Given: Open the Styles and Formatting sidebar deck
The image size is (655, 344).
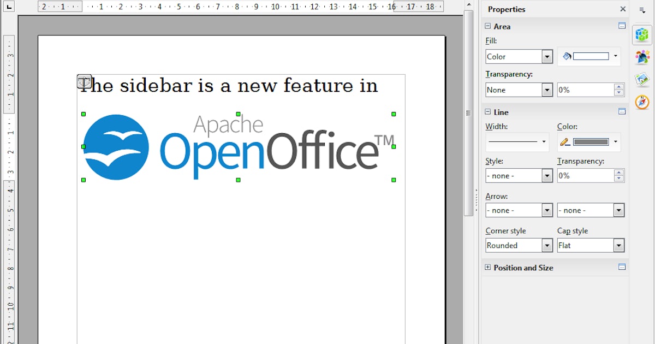Looking at the screenshot, I should coord(642,57).
